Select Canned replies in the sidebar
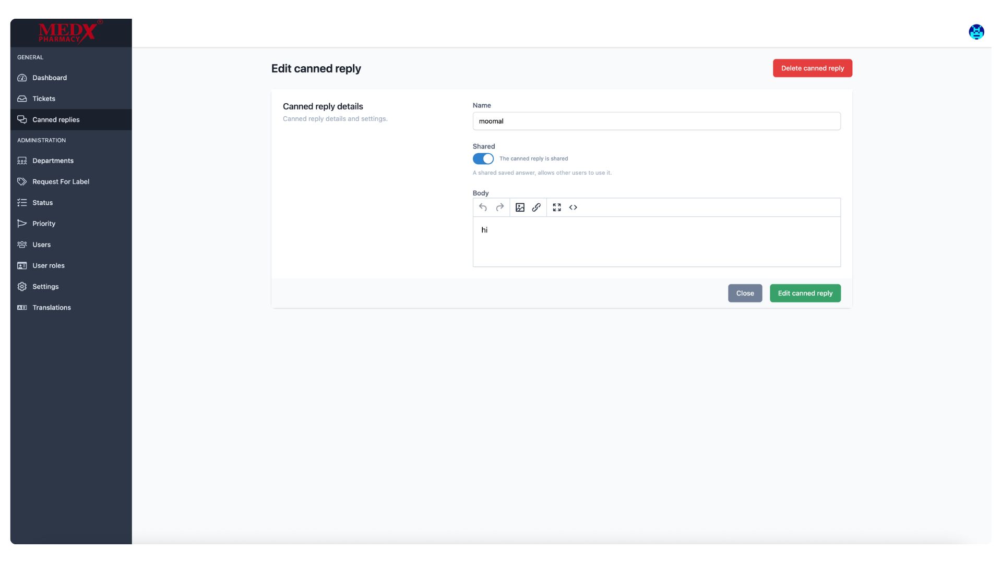Screen dimensions: 1002x563 click(71, 119)
